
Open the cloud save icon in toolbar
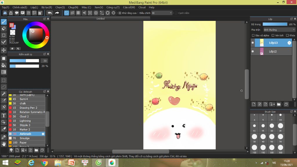point(5,13)
